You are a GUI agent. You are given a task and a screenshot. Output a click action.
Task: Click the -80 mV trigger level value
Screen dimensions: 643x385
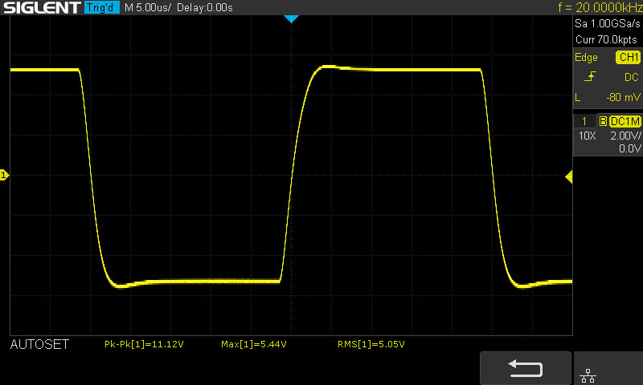tap(623, 97)
